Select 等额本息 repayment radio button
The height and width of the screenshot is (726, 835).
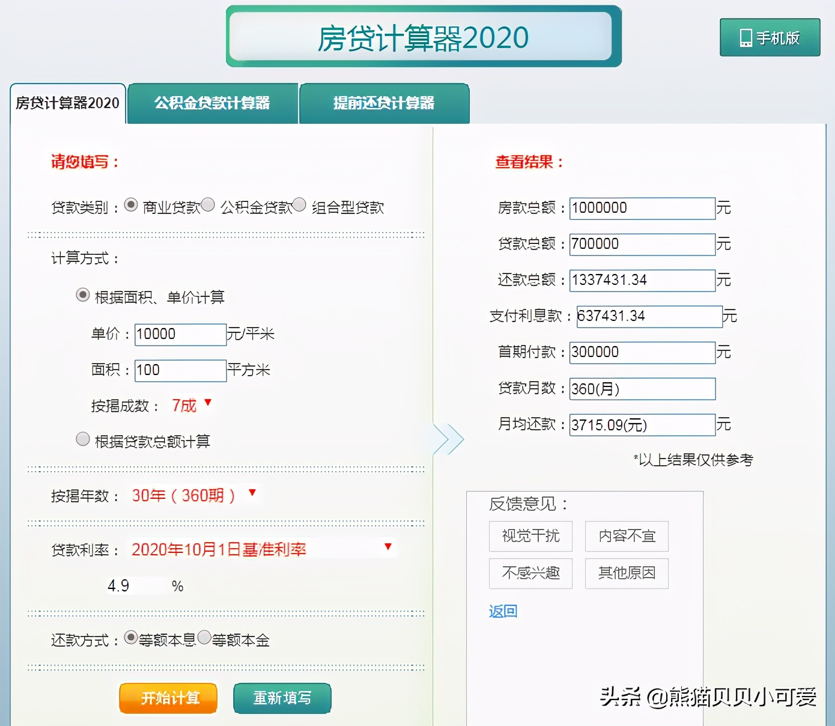click(x=131, y=638)
